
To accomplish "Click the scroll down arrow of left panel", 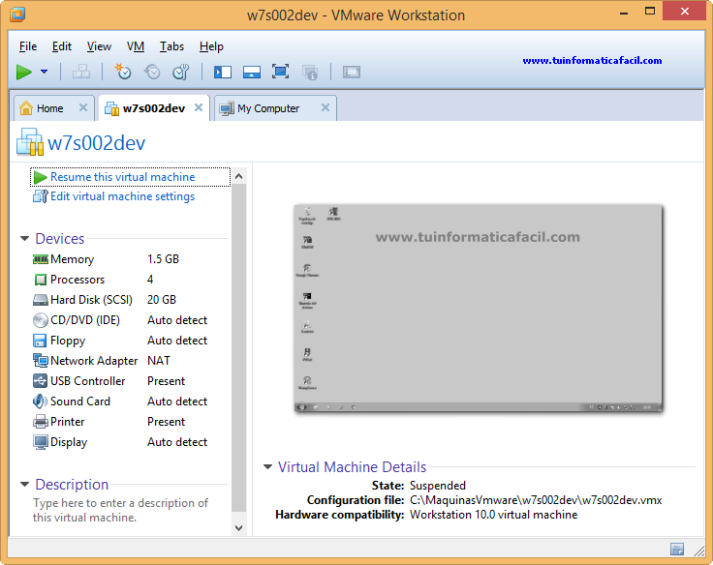I will [x=238, y=528].
